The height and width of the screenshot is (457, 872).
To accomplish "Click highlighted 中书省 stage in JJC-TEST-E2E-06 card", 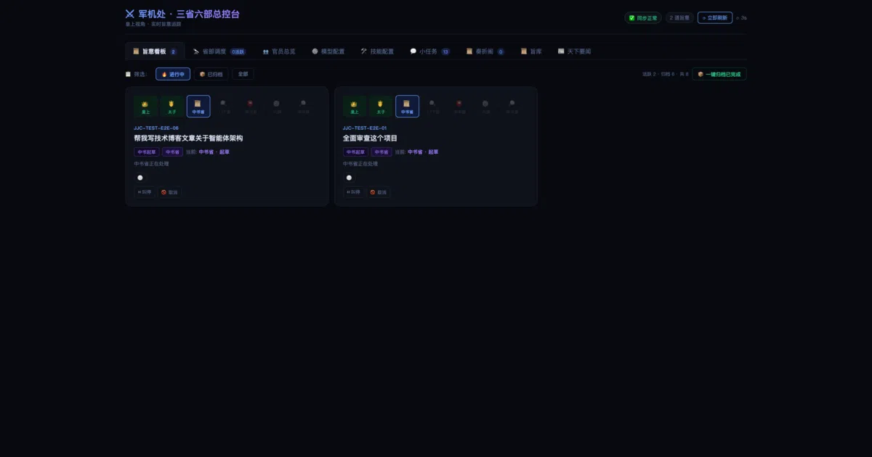I will [x=198, y=107].
